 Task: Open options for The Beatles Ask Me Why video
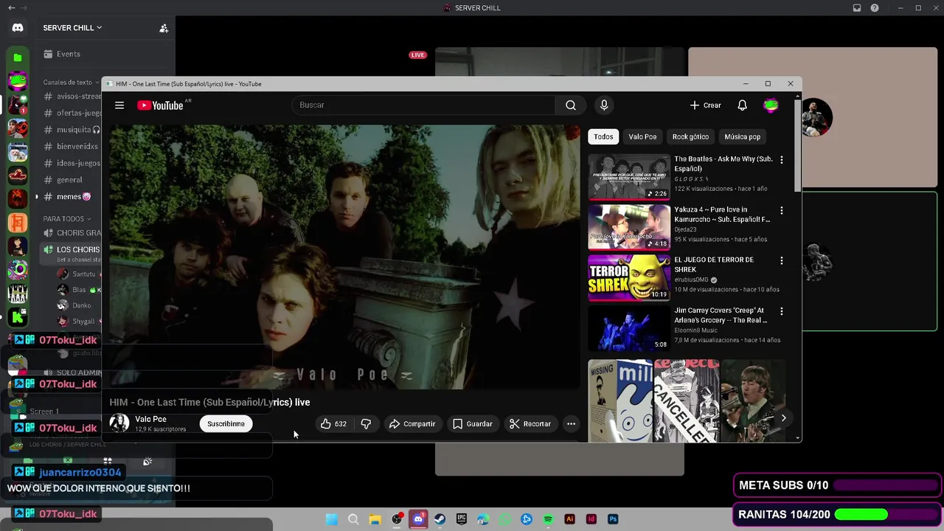[x=782, y=159]
